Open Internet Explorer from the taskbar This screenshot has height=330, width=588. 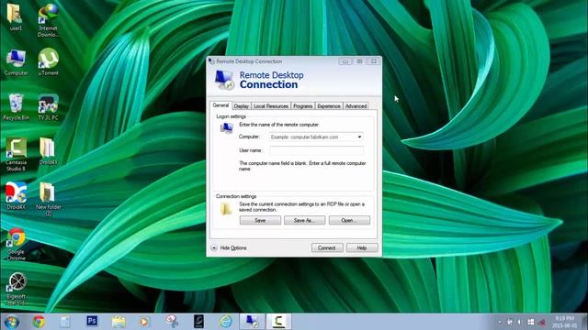[x=226, y=322]
